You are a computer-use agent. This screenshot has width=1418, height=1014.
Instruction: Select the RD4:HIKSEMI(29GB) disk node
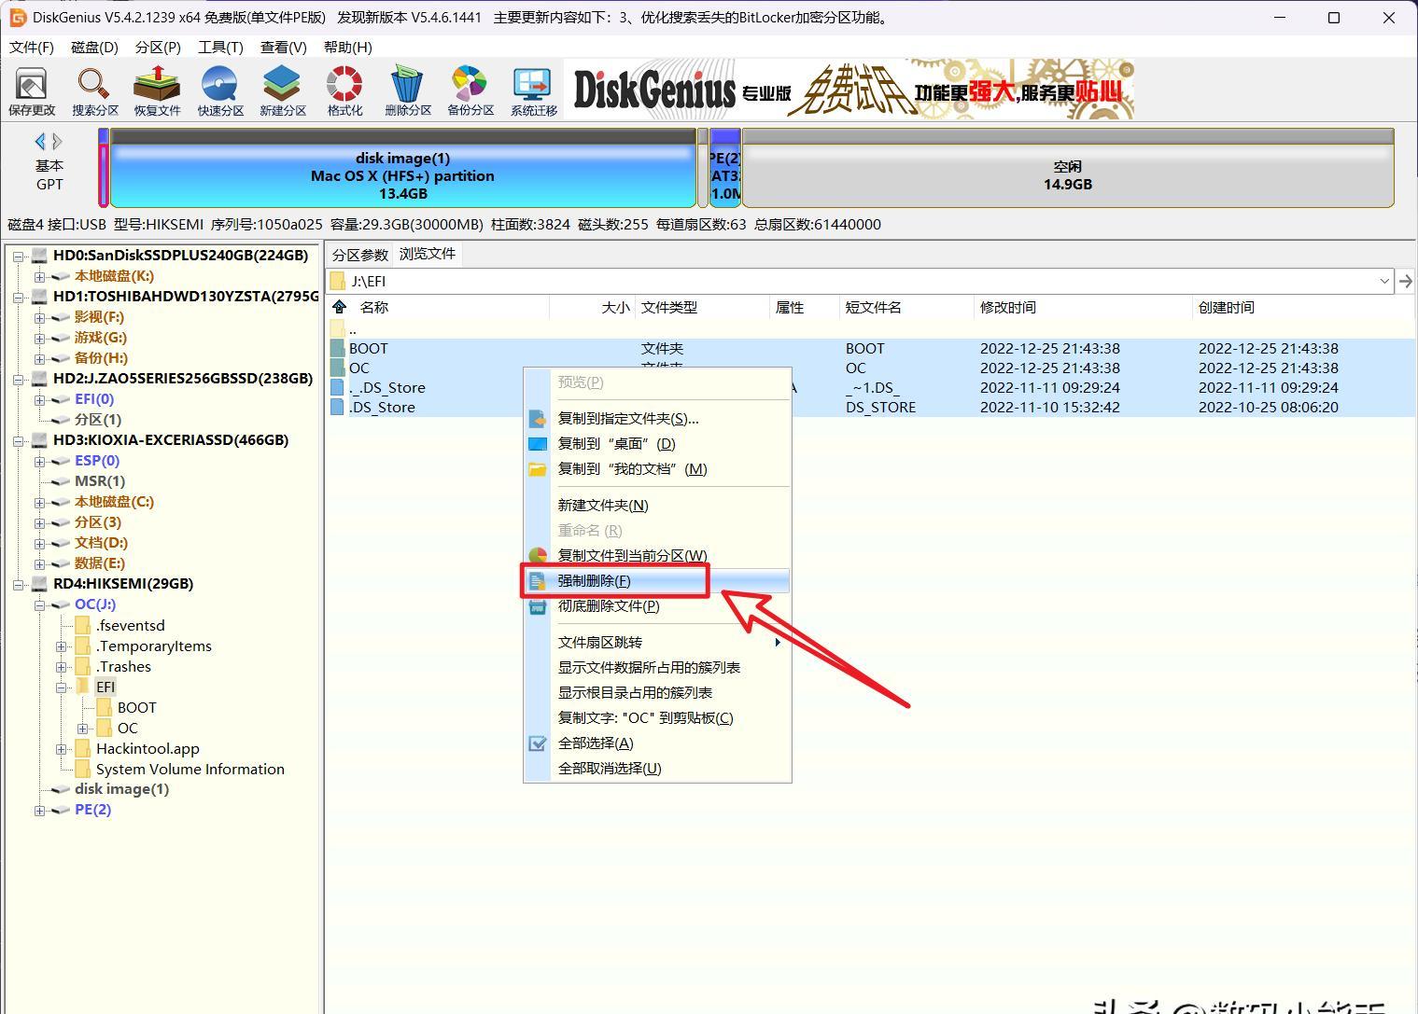tap(123, 583)
